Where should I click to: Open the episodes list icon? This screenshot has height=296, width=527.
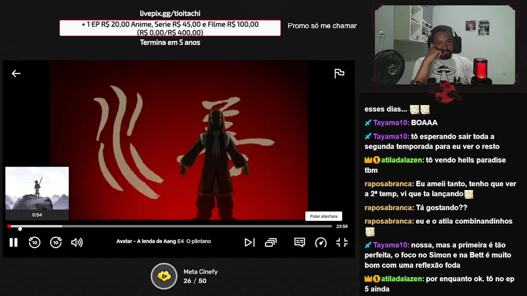click(x=271, y=243)
